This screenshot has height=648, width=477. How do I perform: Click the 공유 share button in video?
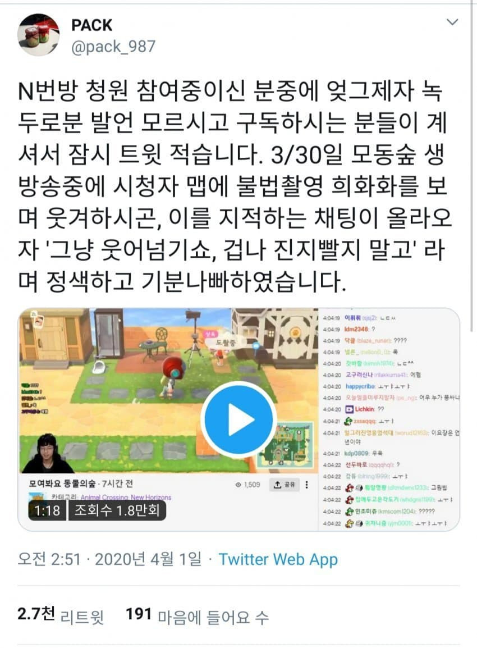285,485
